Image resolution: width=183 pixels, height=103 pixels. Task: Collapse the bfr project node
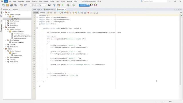[4, 12]
